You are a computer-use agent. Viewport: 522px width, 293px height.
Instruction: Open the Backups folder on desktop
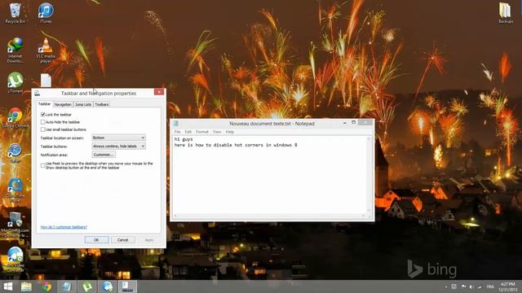point(506,13)
